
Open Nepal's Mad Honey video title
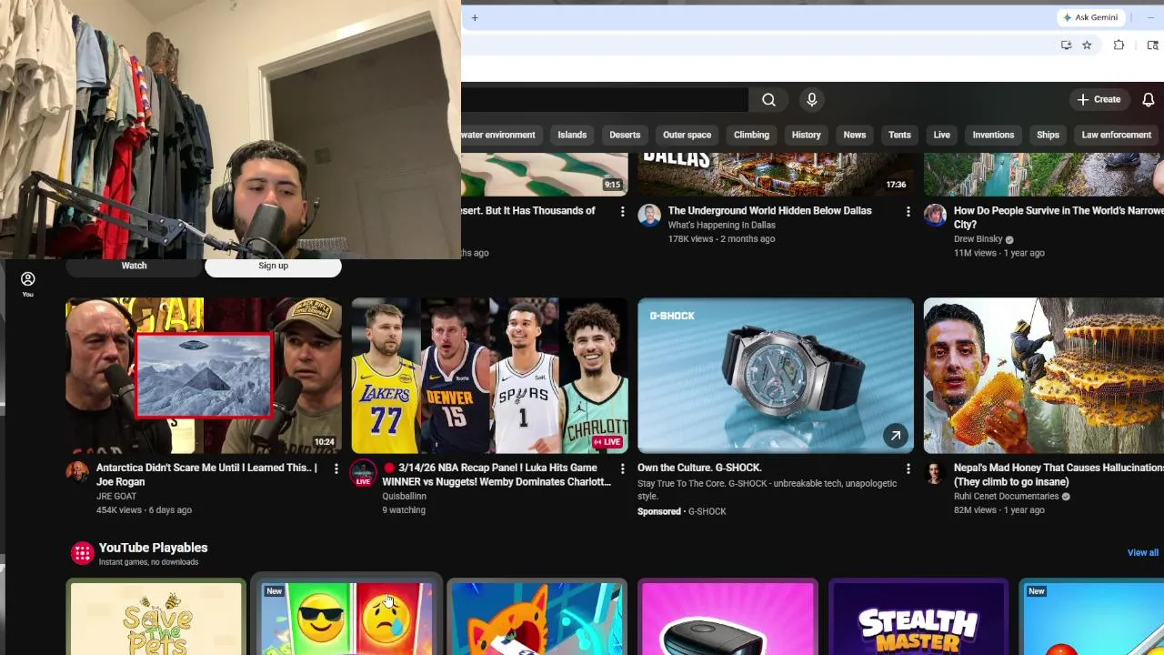point(1059,474)
